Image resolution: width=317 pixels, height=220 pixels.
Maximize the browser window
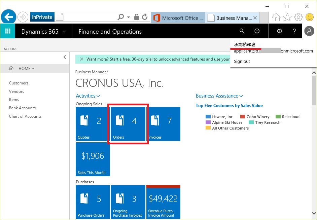pos(287,6)
